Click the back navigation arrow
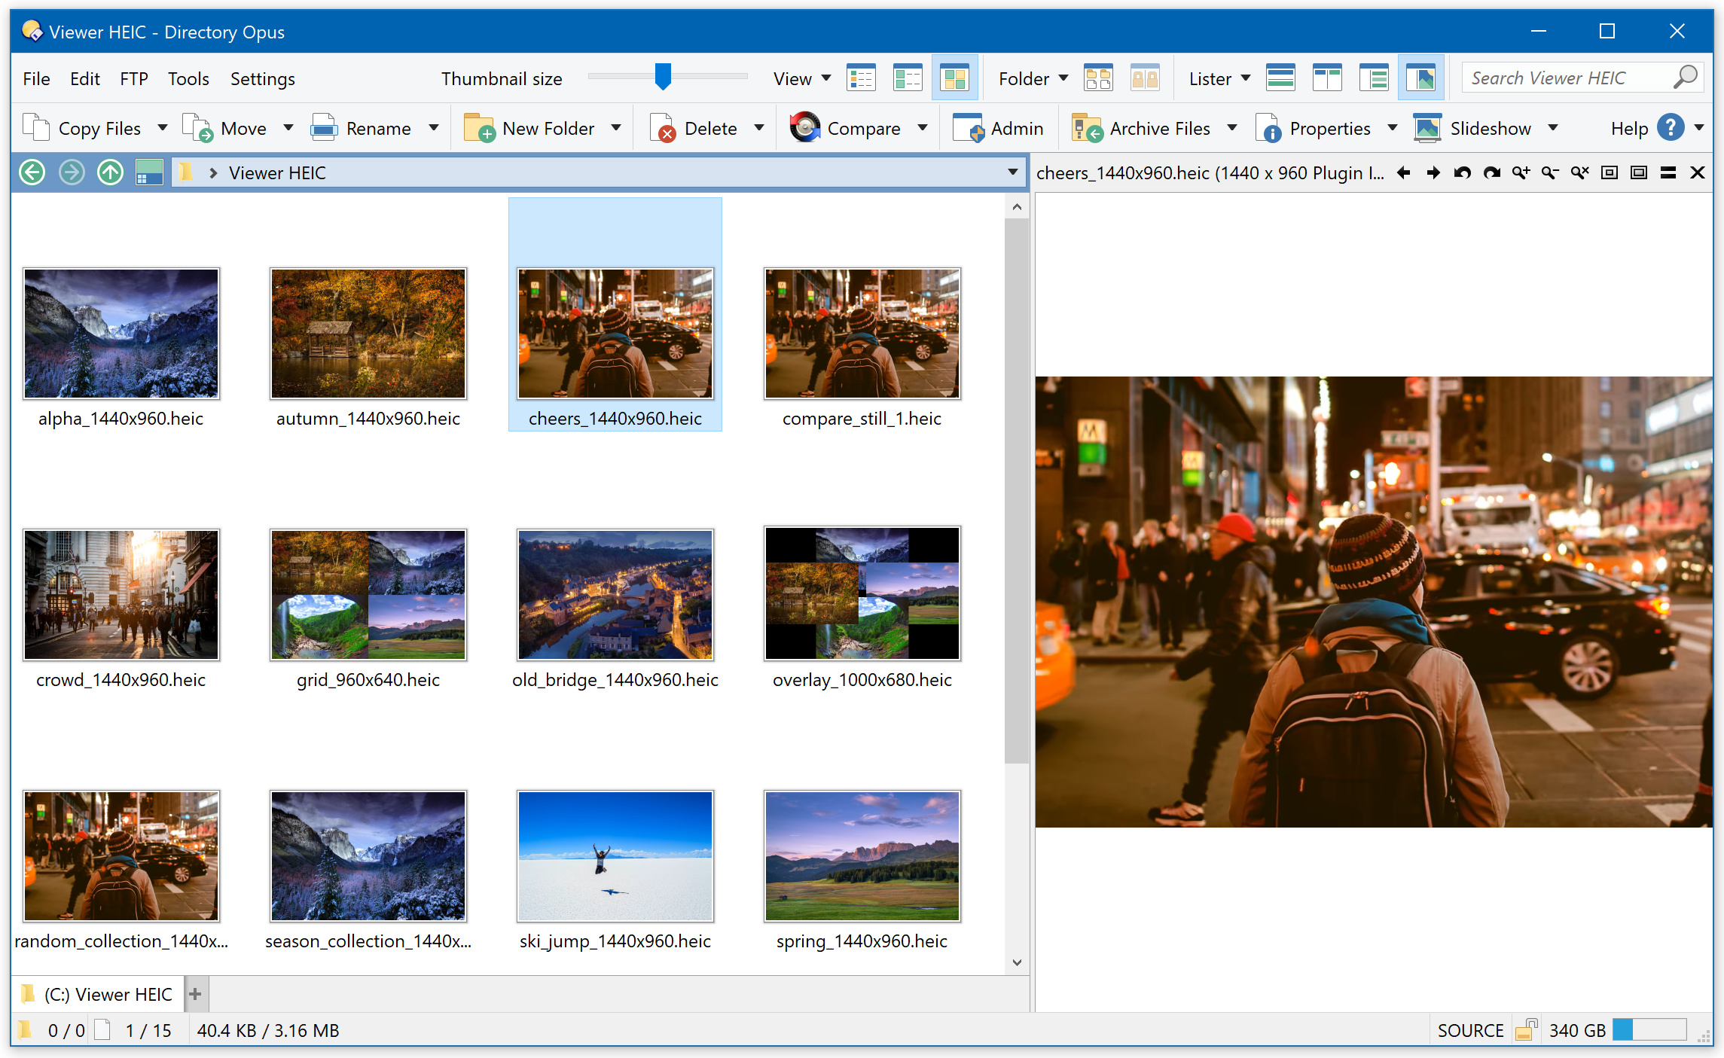The height and width of the screenshot is (1058, 1724). point(29,172)
